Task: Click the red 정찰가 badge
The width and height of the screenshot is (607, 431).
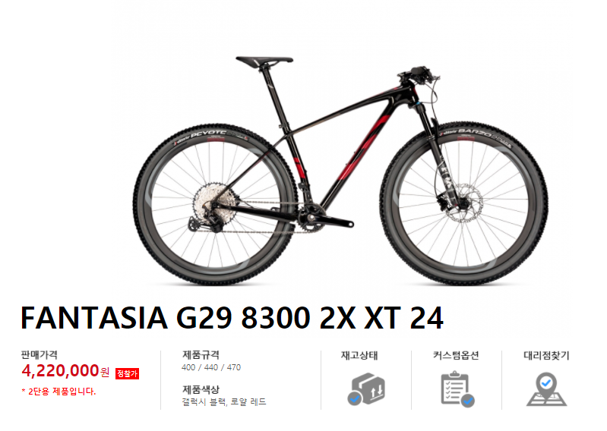Action: (x=127, y=374)
